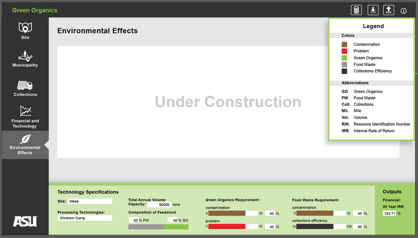The image size is (418, 238).
Task: Click Total Annual Volume Capacity field
Action: (159, 204)
